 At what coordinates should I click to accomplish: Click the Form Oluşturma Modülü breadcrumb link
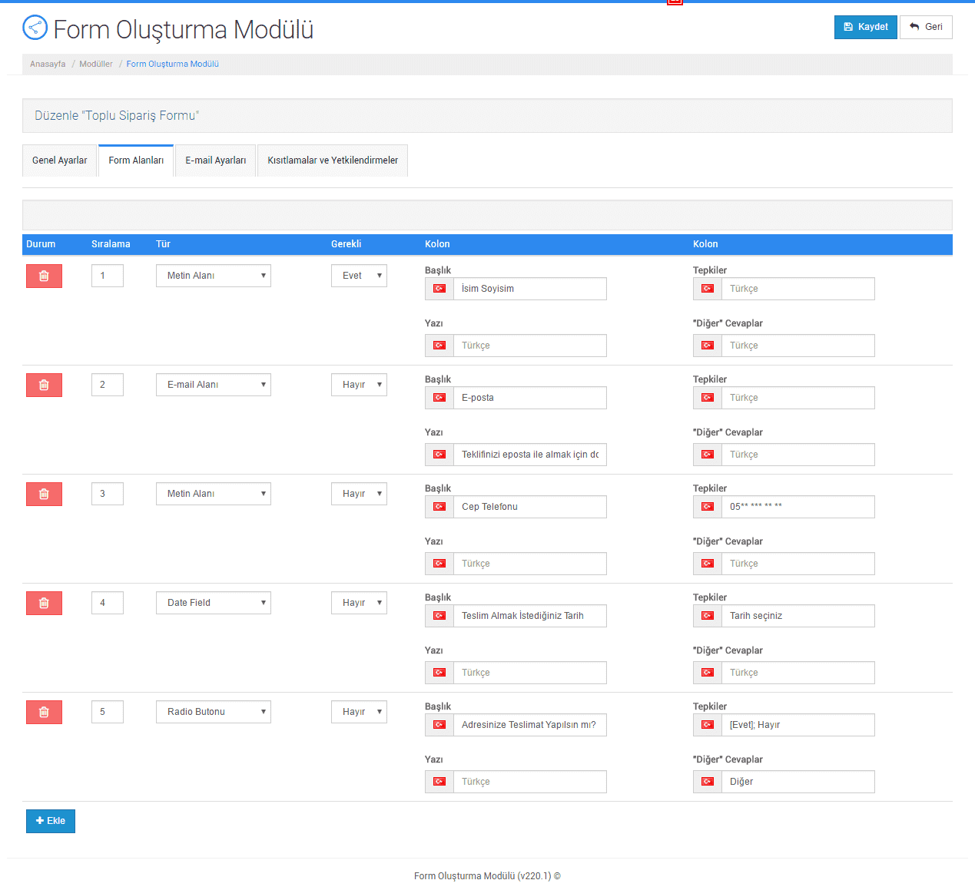pos(173,65)
